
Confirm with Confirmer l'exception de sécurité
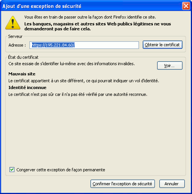(x=123, y=184)
